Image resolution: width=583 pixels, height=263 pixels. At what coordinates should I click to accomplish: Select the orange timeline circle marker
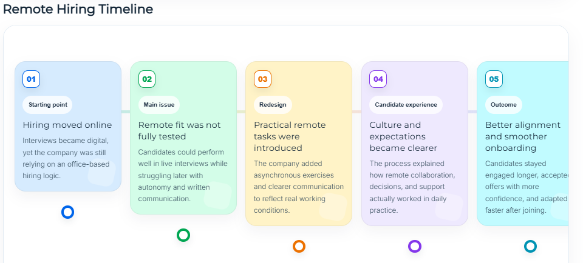point(299,246)
